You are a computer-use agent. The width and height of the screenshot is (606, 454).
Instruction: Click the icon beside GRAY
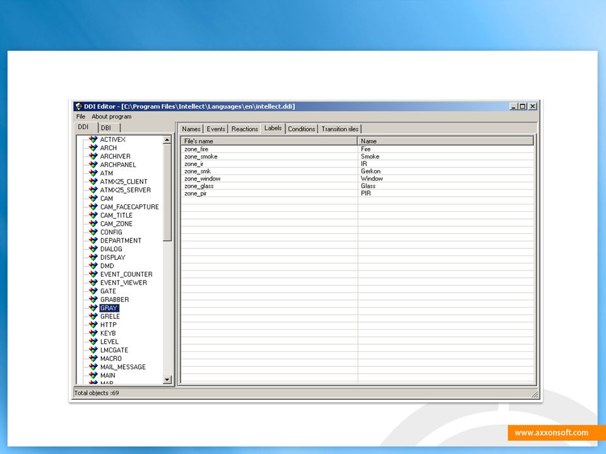pyautogui.click(x=93, y=308)
